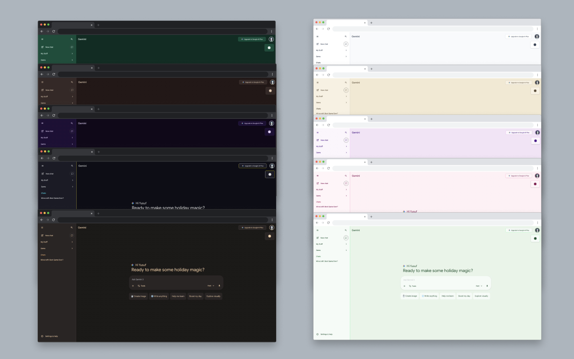Click Help me learn in the light green window
574x359 pixels.
(448, 296)
